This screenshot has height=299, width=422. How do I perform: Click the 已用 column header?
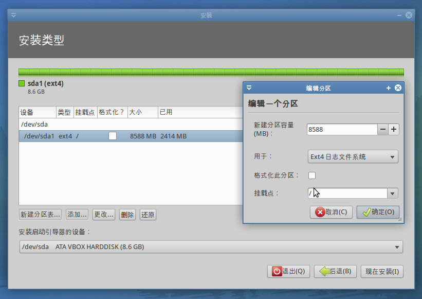200,112
